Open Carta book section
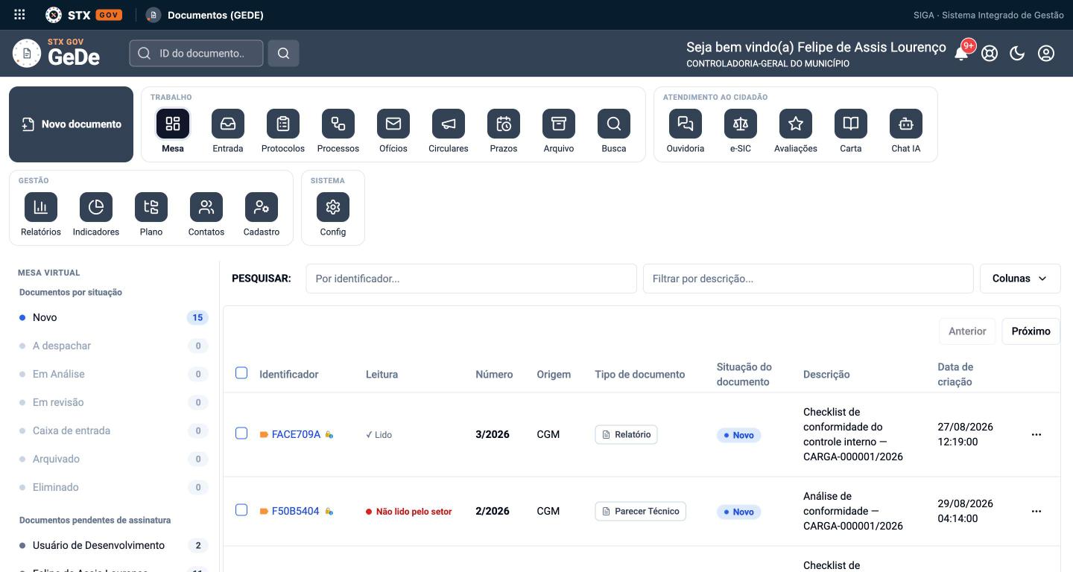The height and width of the screenshot is (572, 1073). (851, 124)
